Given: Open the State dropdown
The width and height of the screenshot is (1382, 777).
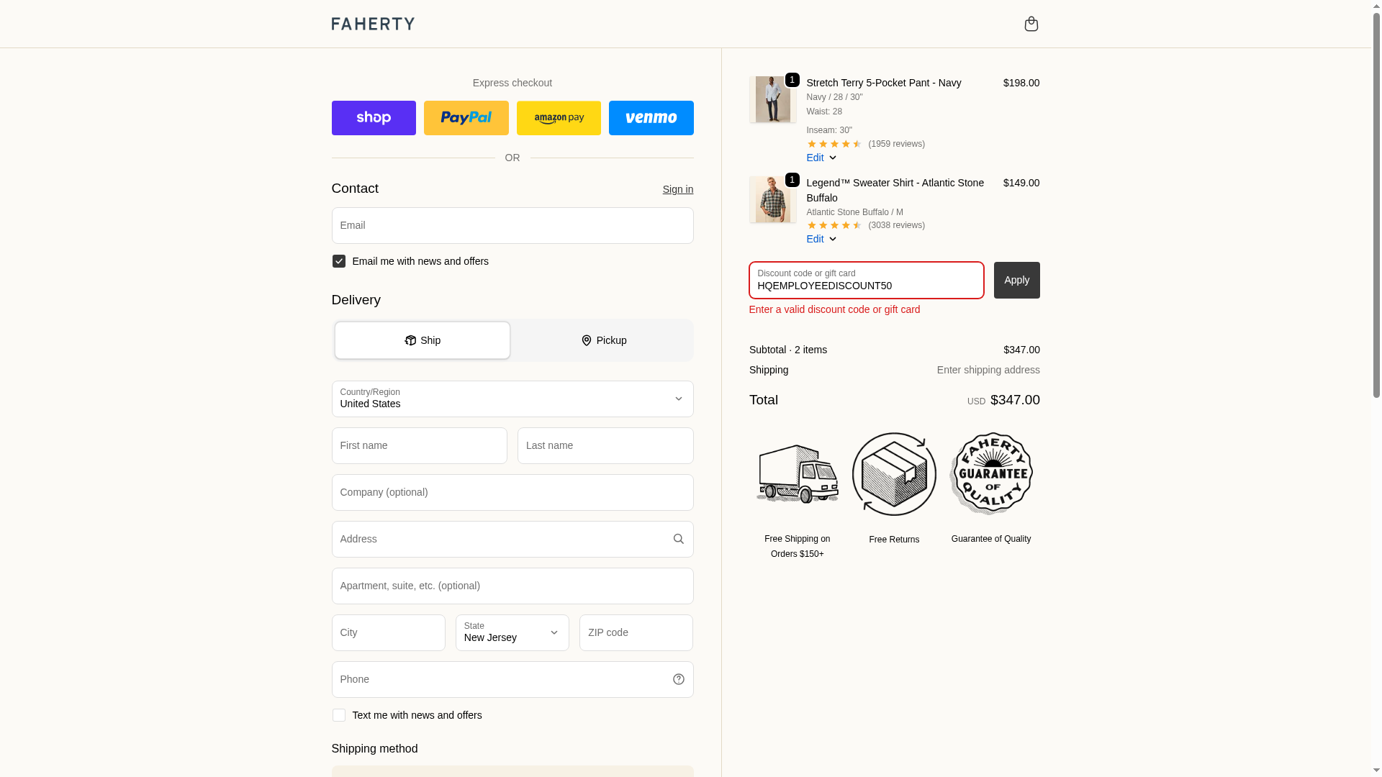Looking at the screenshot, I should coord(512,633).
